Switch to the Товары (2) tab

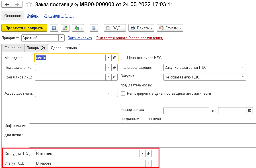(36, 48)
